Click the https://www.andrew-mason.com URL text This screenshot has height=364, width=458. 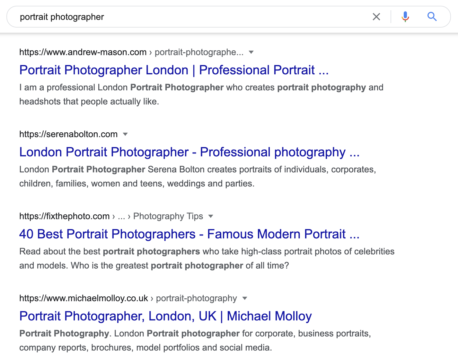click(83, 52)
